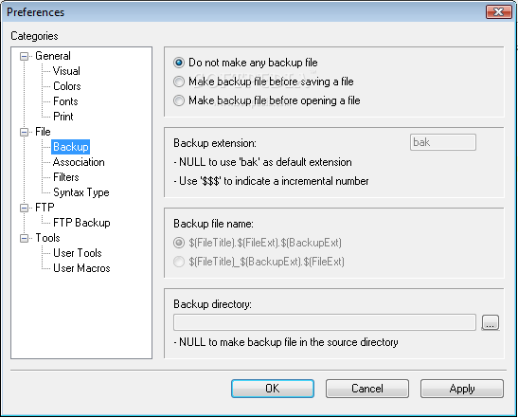Choose 'Make backup file before opening a file'
This screenshot has width=518, height=418.
pos(267,100)
